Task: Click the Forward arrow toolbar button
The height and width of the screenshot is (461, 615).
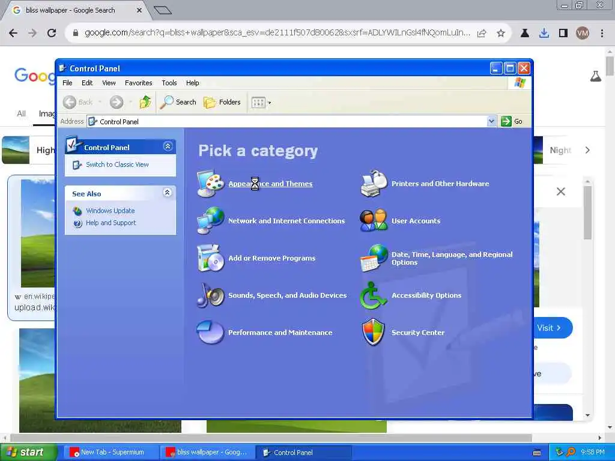Action: [116, 102]
